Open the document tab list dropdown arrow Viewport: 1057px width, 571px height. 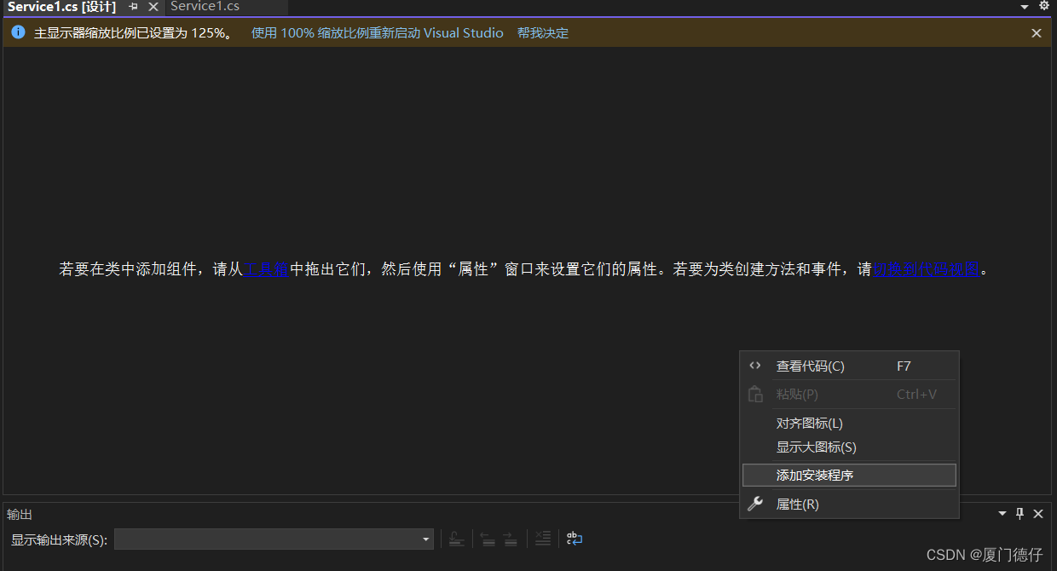click(1025, 7)
